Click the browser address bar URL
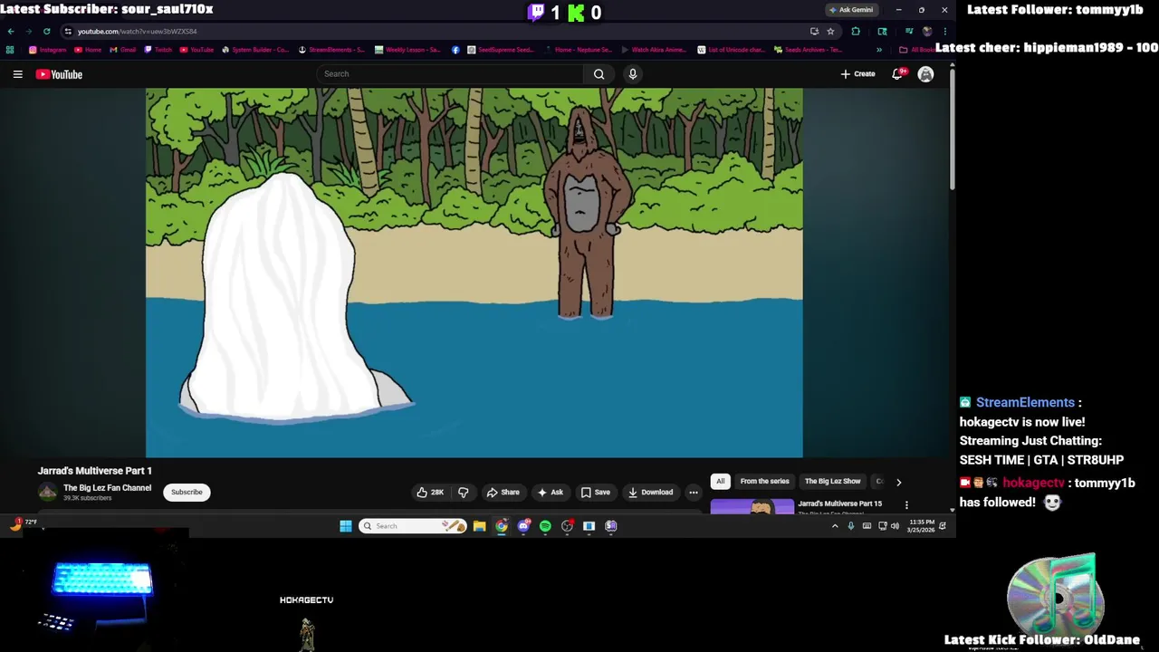Viewport: 1159px width, 652px height. pos(137,32)
